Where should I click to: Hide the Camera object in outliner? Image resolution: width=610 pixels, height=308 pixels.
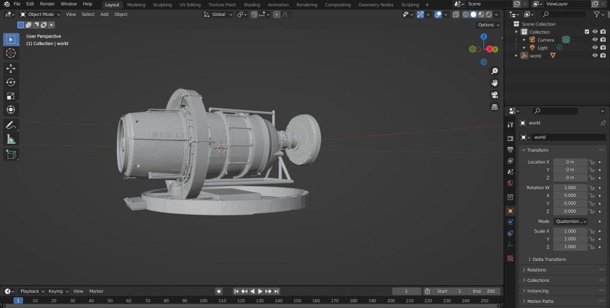tap(595, 39)
